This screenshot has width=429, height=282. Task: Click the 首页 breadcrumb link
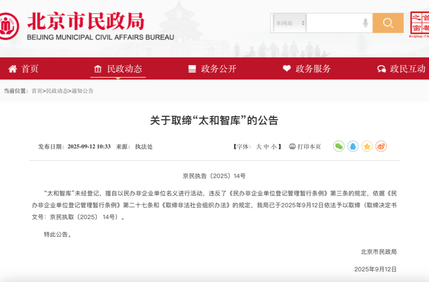[x=37, y=91]
